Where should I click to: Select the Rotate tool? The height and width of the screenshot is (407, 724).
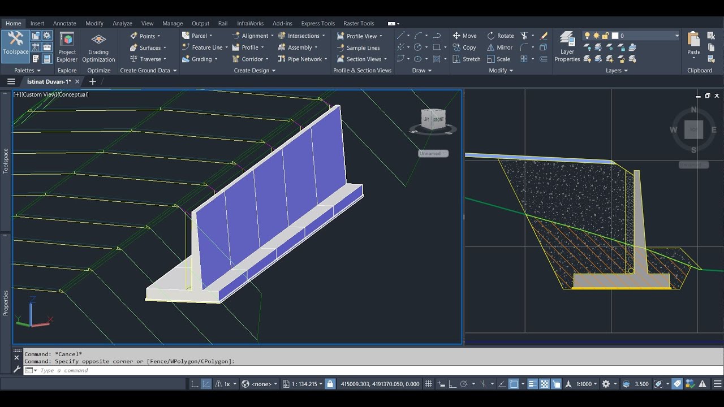[501, 36]
